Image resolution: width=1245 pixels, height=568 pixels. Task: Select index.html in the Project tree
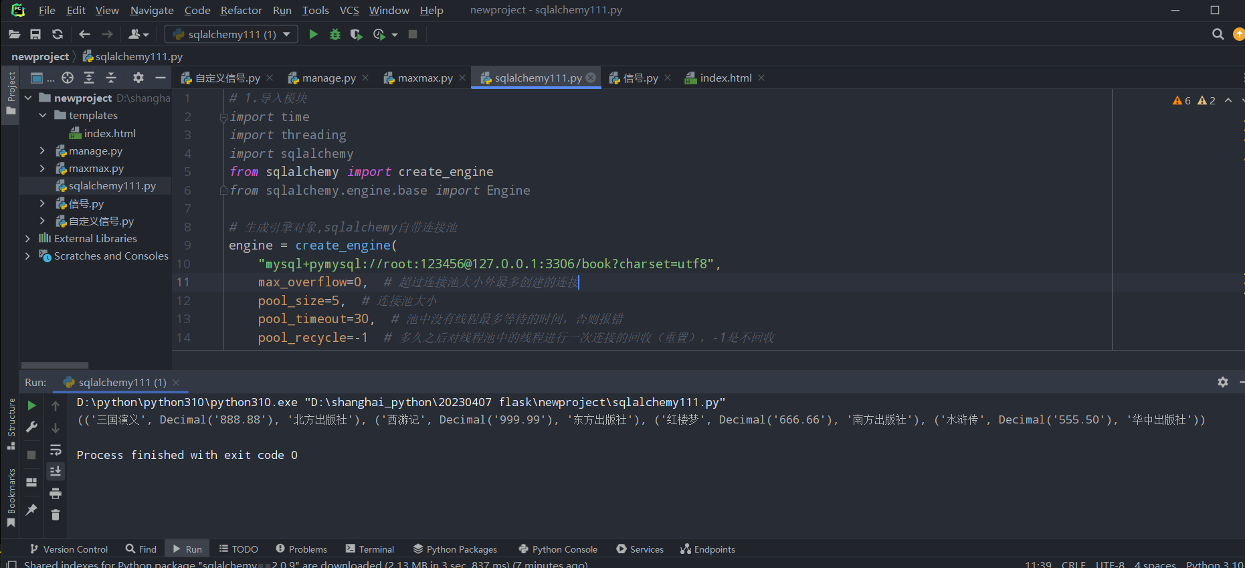tap(102, 133)
